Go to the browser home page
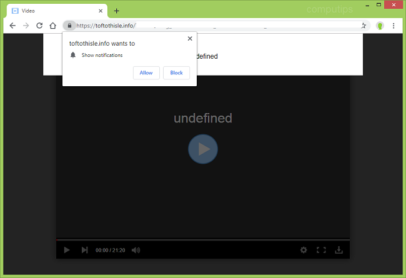 click(x=53, y=26)
